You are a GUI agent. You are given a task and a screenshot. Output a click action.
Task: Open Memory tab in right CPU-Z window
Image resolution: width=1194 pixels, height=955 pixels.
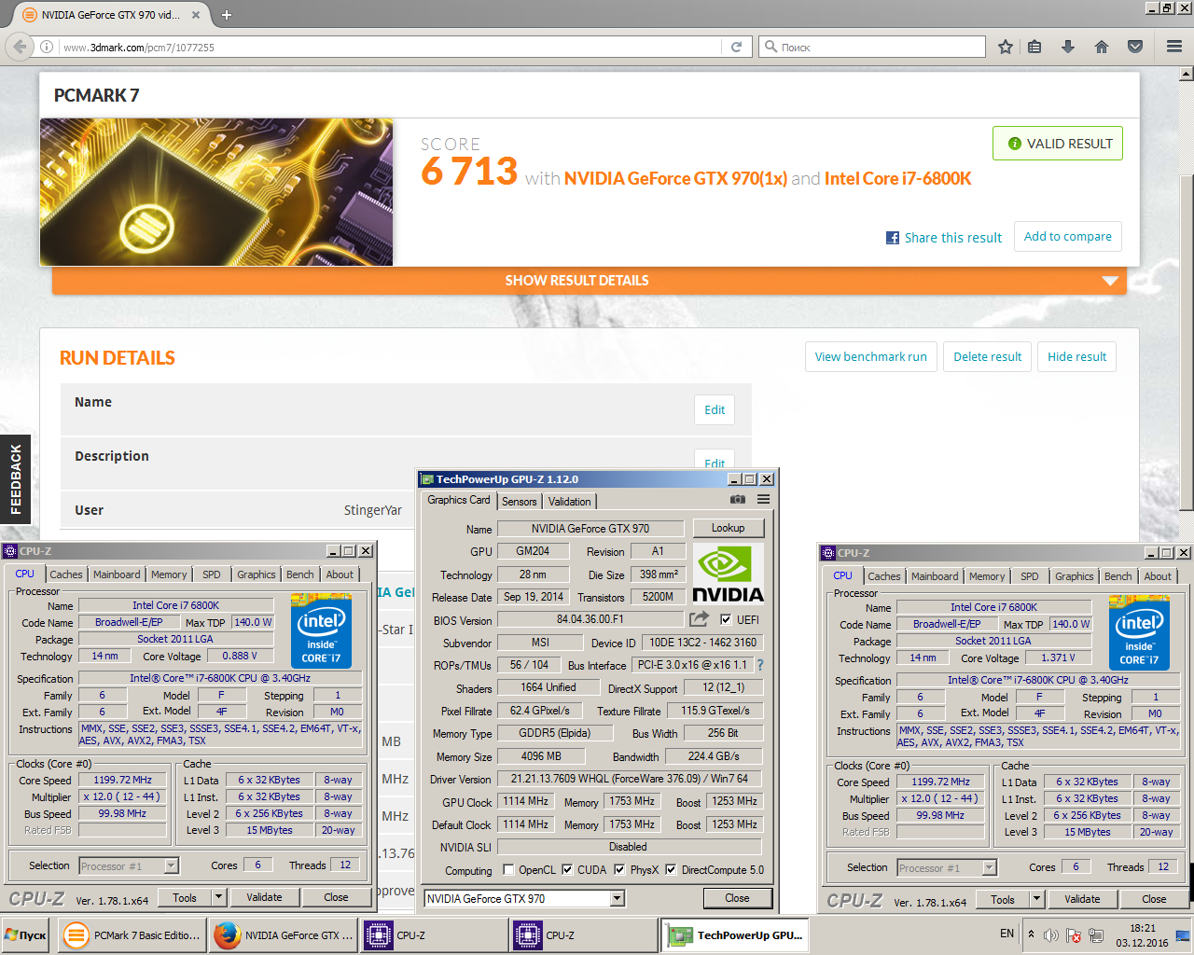[987, 576]
